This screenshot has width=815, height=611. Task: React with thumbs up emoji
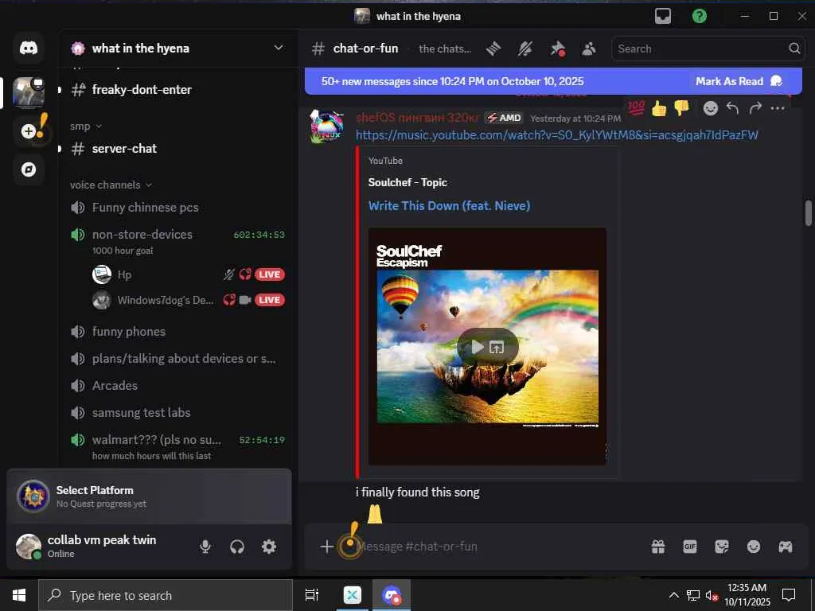click(x=659, y=108)
